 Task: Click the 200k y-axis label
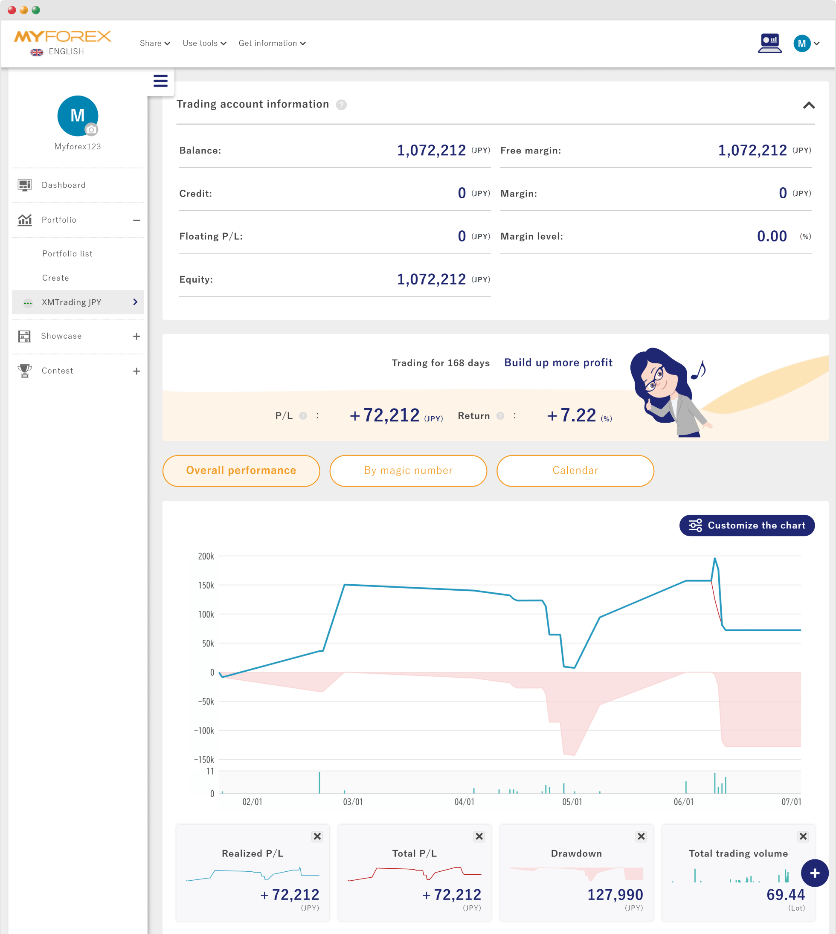[206, 557]
